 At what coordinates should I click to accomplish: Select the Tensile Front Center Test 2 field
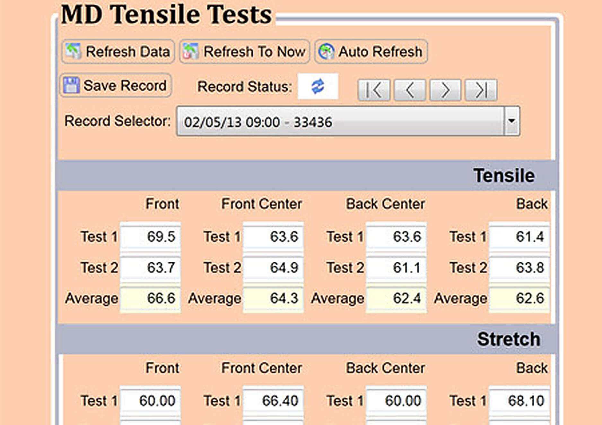[x=273, y=268]
